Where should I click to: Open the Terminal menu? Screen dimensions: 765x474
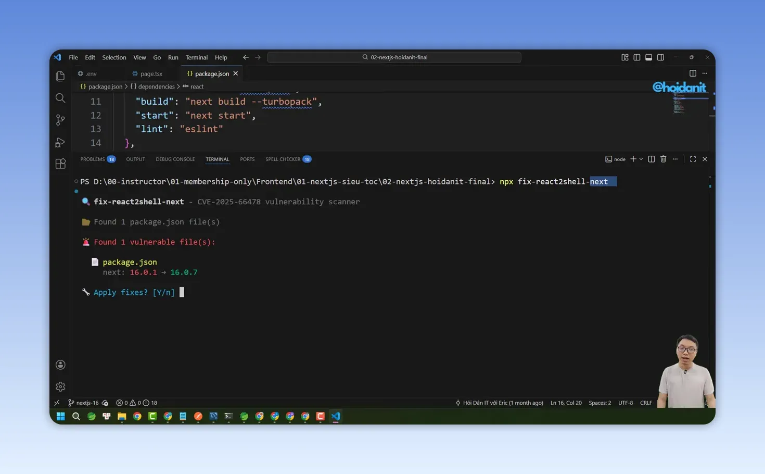(197, 57)
